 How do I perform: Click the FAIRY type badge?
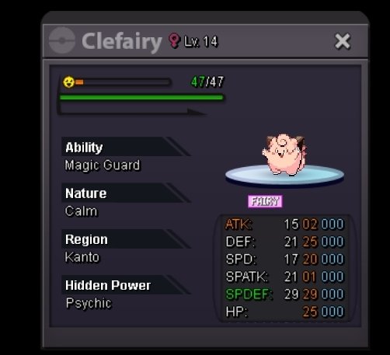click(x=265, y=201)
